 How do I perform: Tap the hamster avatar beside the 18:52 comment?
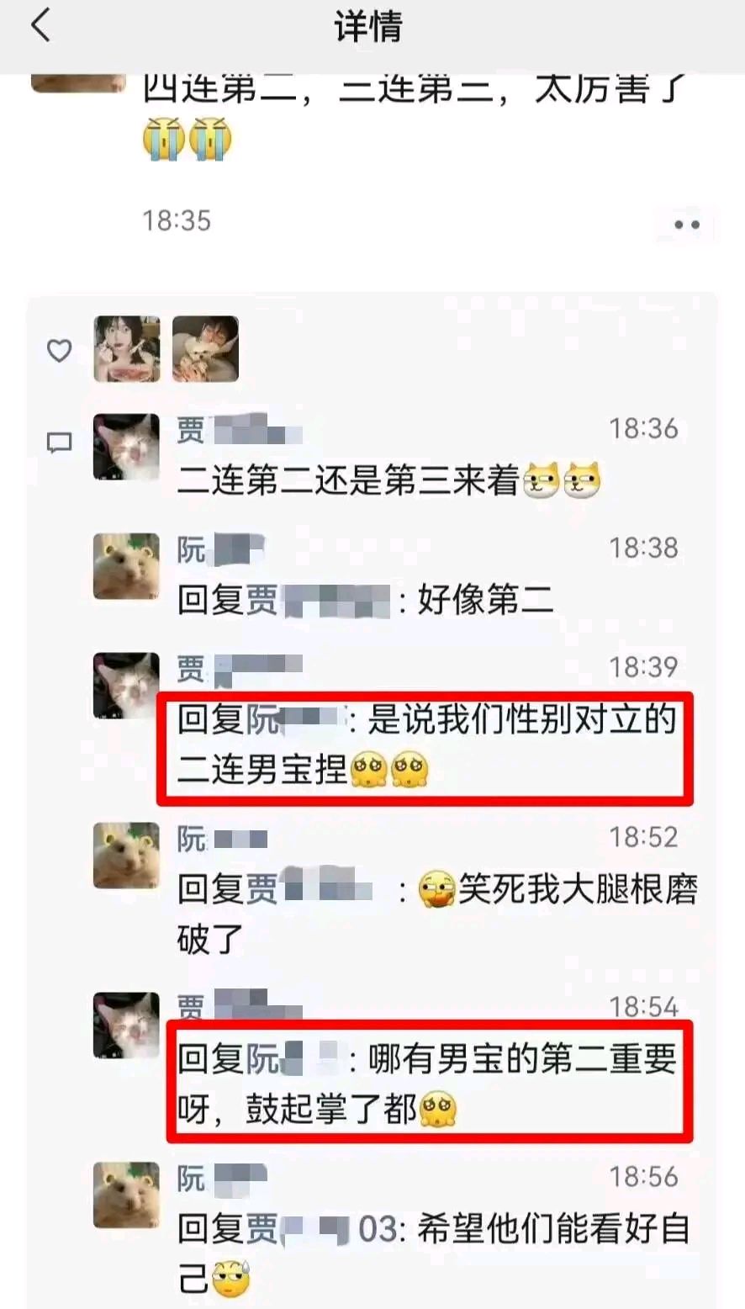pyautogui.click(x=126, y=856)
